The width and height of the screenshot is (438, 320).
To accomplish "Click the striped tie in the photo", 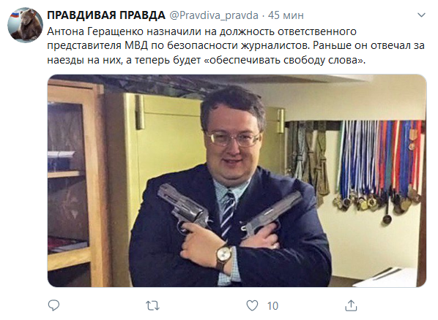I will tap(228, 213).
